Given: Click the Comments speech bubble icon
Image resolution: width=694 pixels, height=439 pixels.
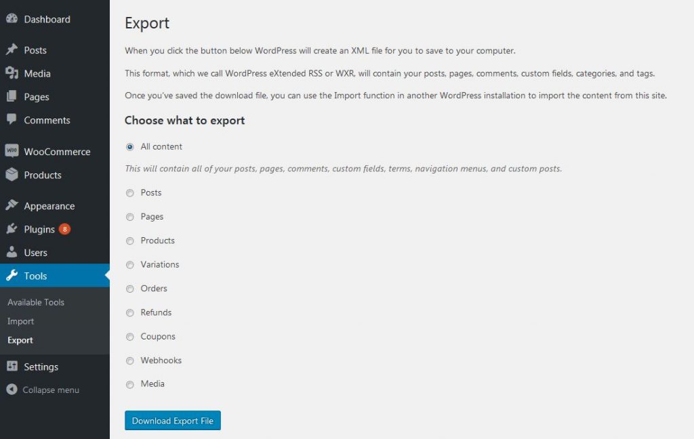Looking at the screenshot, I should pyautogui.click(x=12, y=119).
